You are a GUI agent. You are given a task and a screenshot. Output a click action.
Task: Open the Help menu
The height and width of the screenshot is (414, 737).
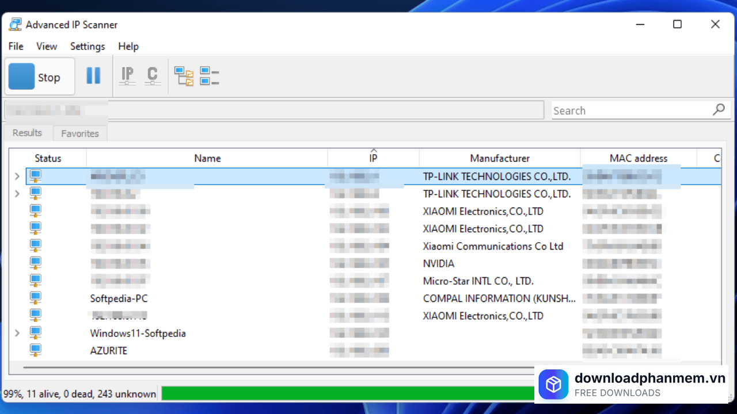(128, 47)
